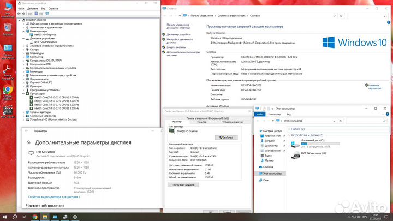Expand Мониторы node in Device Manager
393x221 pixels.
[23, 71]
